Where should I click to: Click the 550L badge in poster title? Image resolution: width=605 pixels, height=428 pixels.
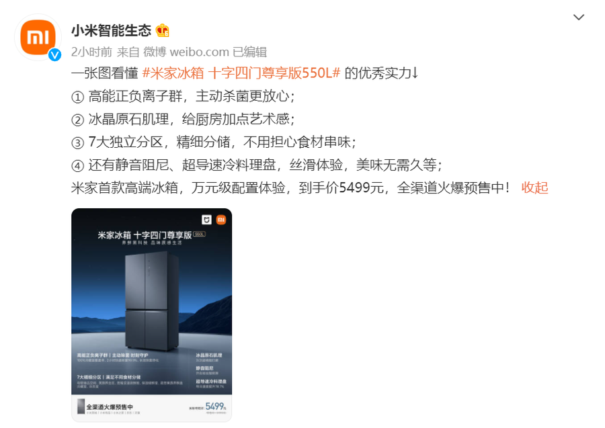pos(199,234)
